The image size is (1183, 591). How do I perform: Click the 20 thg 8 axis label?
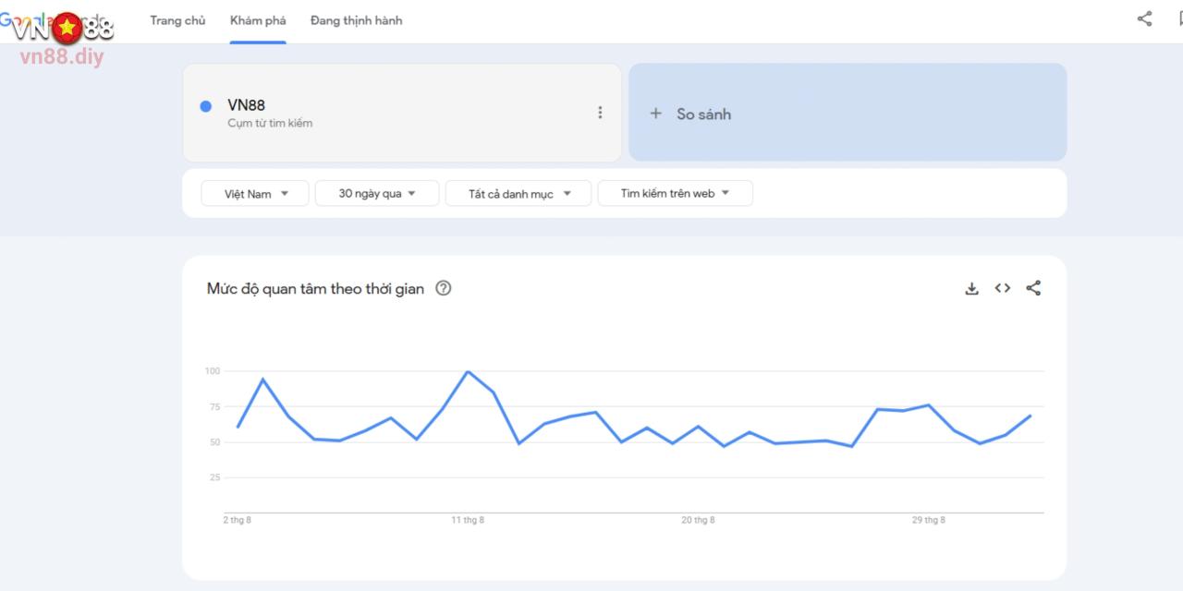pyautogui.click(x=698, y=521)
